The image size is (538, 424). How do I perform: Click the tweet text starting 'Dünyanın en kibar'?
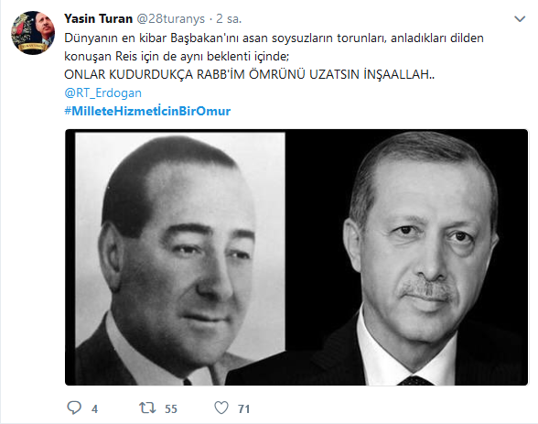pyautogui.click(x=274, y=38)
